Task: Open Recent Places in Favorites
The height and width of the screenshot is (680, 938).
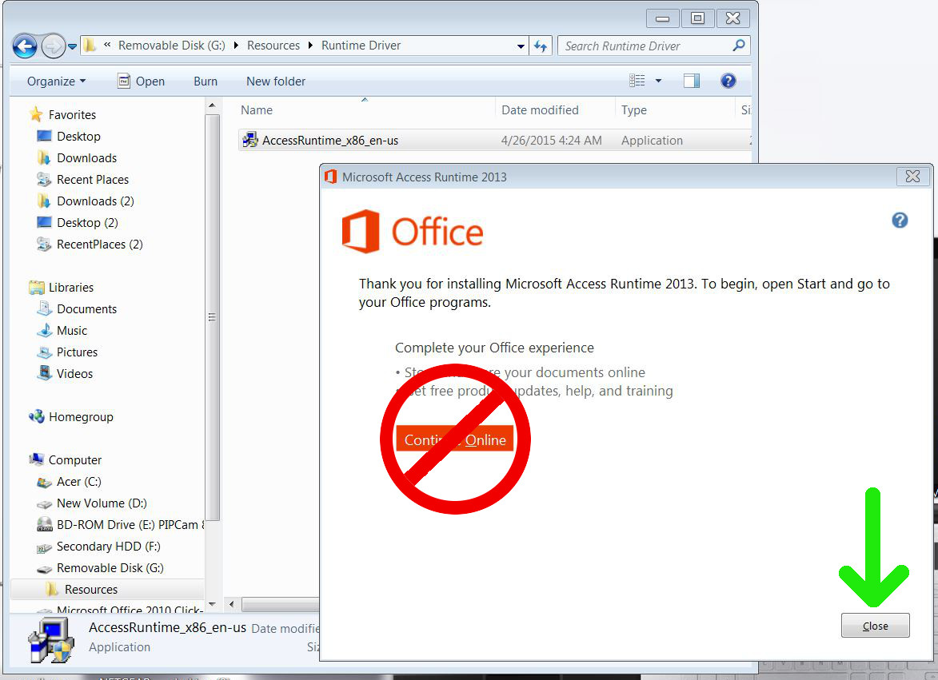Action: 93,179
